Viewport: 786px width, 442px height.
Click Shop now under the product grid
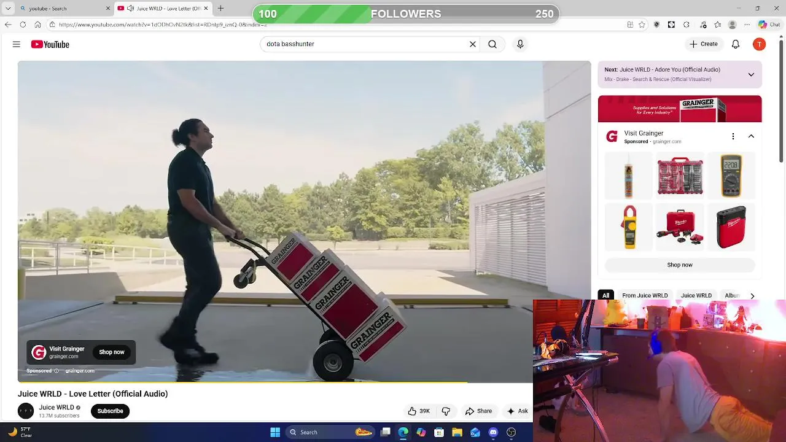[680, 265]
